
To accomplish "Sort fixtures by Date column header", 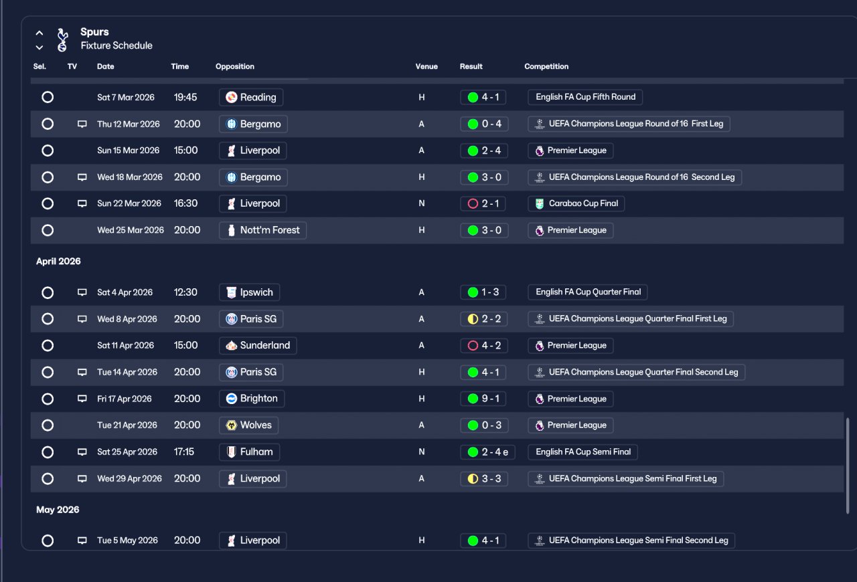I will pos(106,66).
